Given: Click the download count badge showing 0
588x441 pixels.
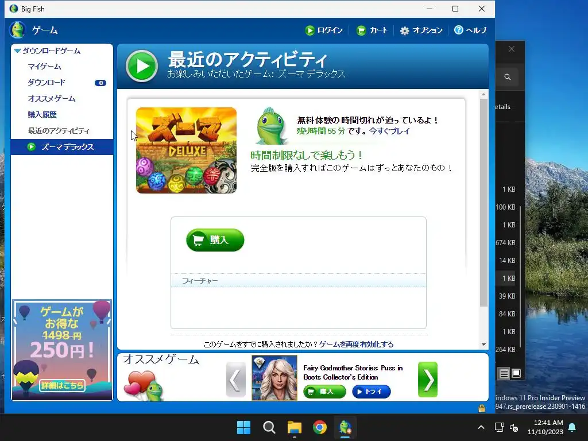Looking at the screenshot, I should (100, 83).
